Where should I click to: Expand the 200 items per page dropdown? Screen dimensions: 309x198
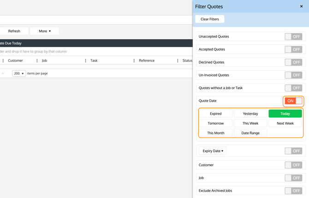[19, 73]
